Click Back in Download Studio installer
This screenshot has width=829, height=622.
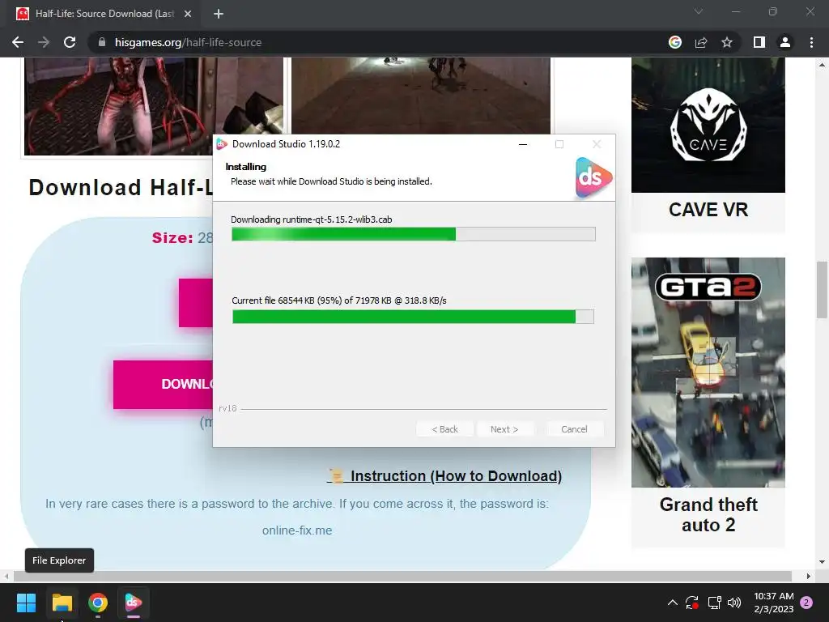tap(444, 429)
